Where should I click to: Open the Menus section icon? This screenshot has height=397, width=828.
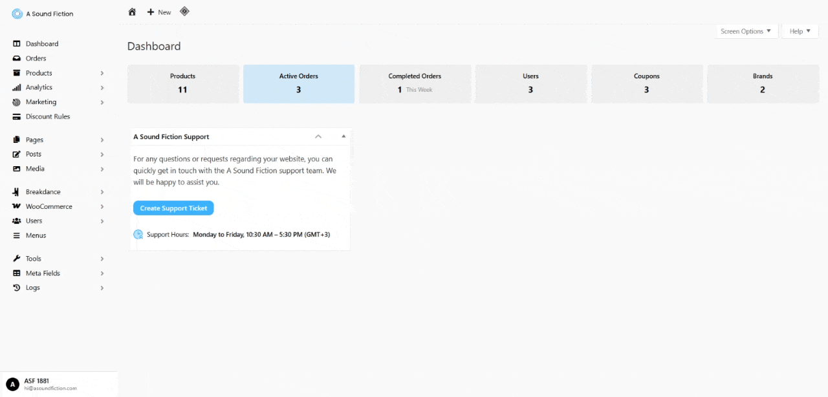tap(16, 235)
